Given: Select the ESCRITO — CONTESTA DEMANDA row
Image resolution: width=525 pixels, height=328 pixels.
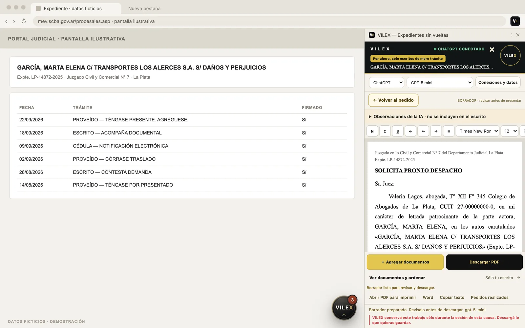Looking at the screenshot, I should [x=182, y=172].
